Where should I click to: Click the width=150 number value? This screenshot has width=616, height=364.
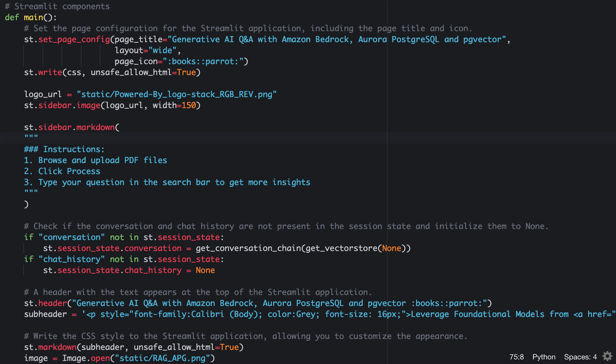pos(189,105)
